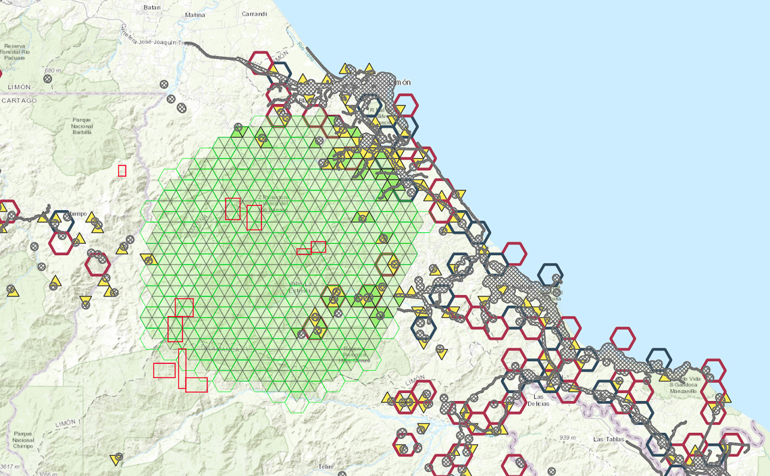Click the crossed-circle marker beside the 680 m label
770x476 pixels.
pos(48,78)
